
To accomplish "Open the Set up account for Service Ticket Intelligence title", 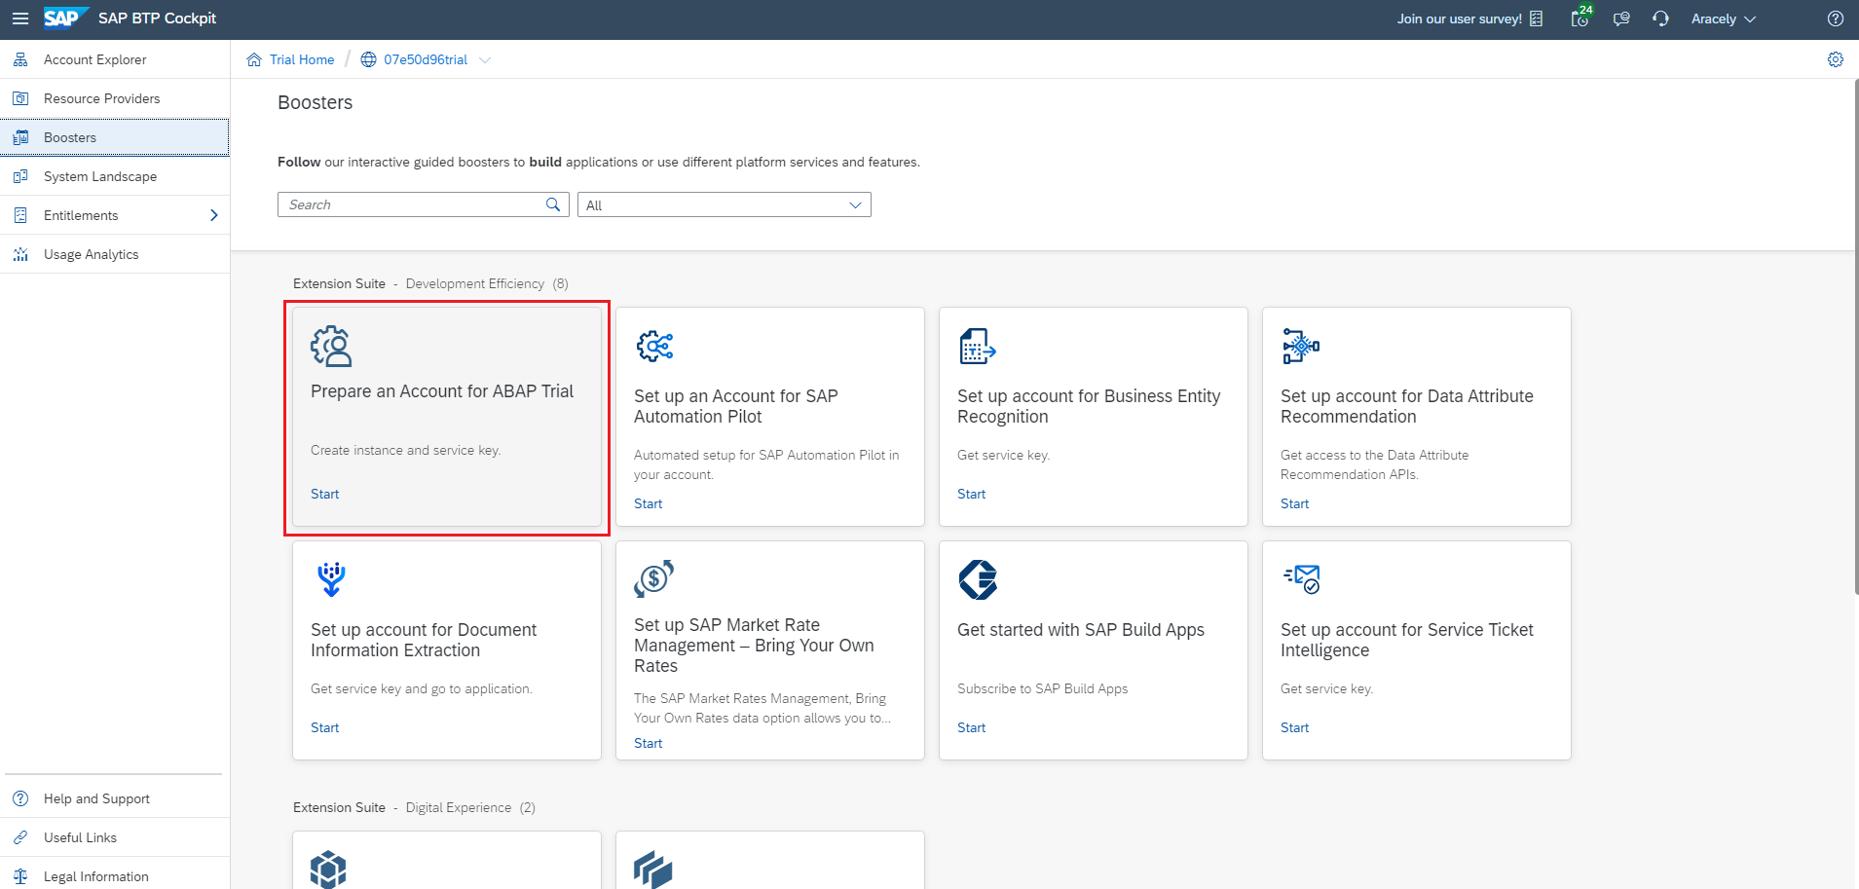I will point(1407,640).
